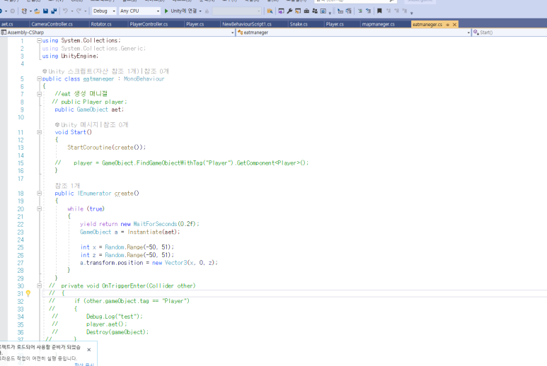Click the '참조 0개' CodeLens above the class
This screenshot has height=366, width=547.
156,71
